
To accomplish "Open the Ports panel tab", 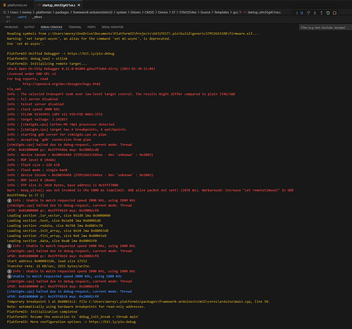I will pos(91,27).
